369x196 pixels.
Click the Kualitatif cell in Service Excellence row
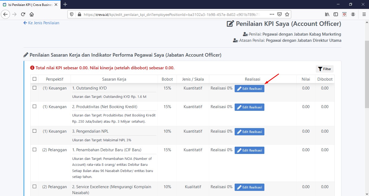coord(193,187)
